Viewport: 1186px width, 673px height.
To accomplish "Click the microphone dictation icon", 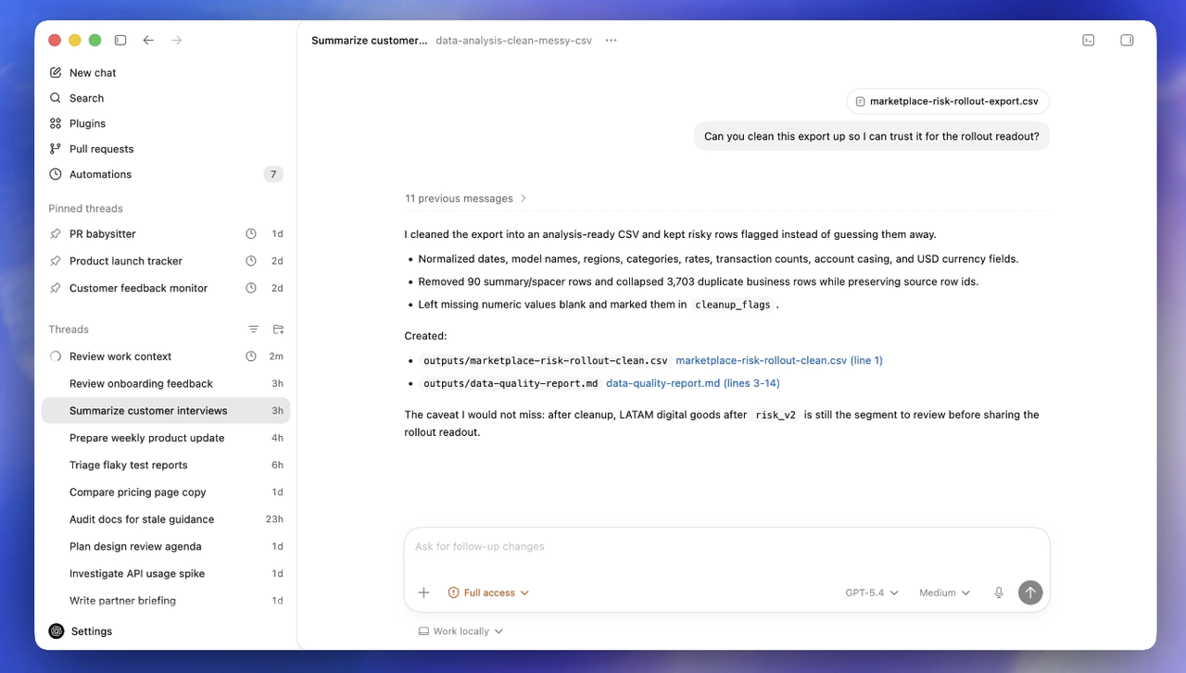I will (x=999, y=592).
